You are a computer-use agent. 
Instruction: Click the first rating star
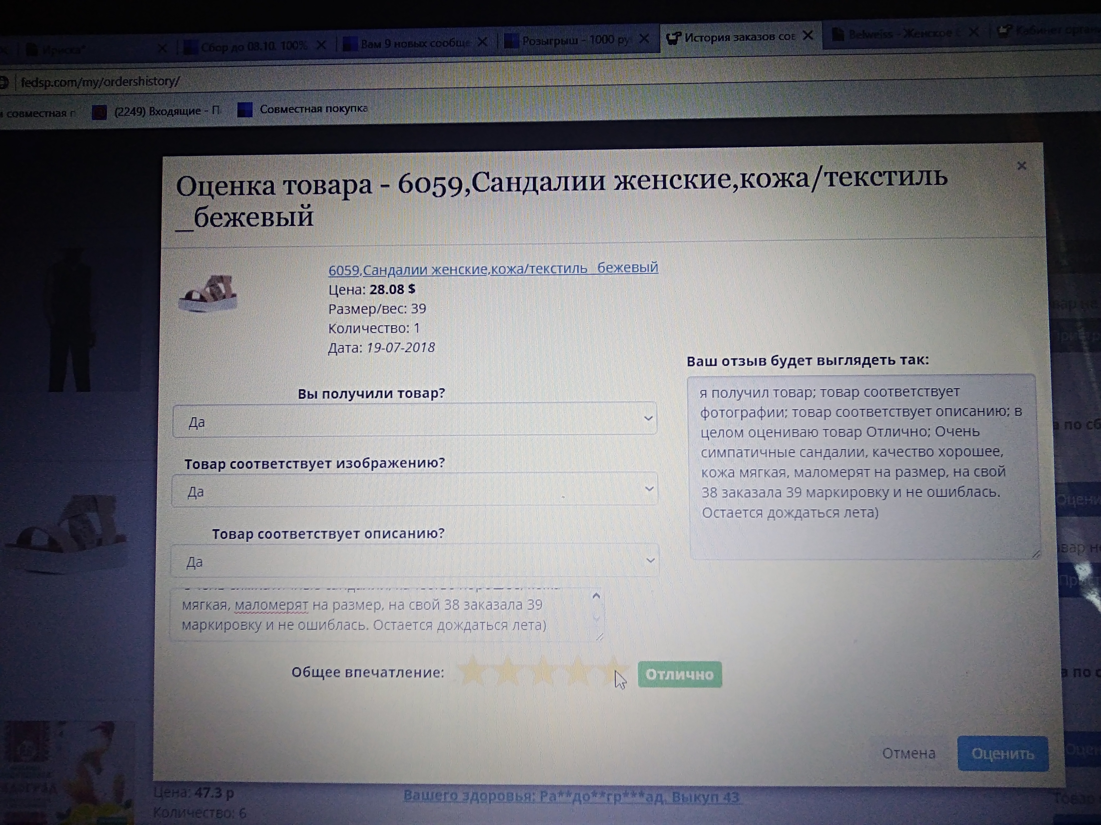click(472, 671)
